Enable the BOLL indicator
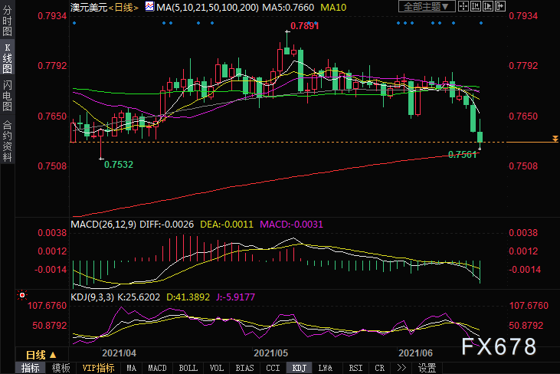560x374 pixels. pos(188,368)
